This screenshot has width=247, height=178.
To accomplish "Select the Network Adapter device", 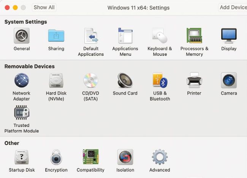I will pyautogui.click(x=22, y=81).
